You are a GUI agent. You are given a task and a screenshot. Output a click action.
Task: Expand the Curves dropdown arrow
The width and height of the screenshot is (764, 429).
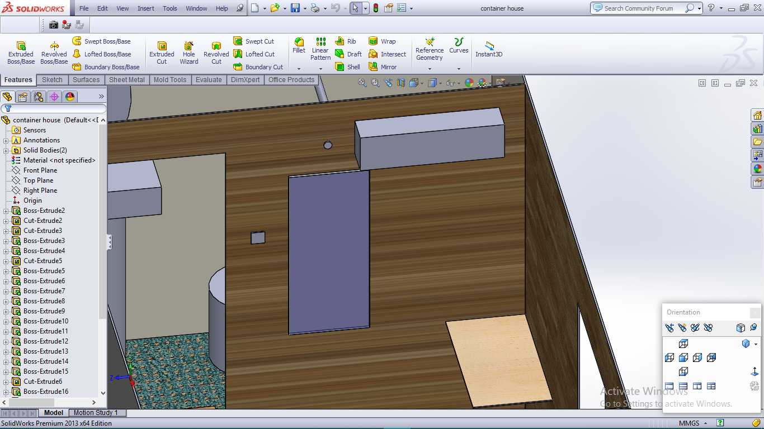(x=459, y=69)
